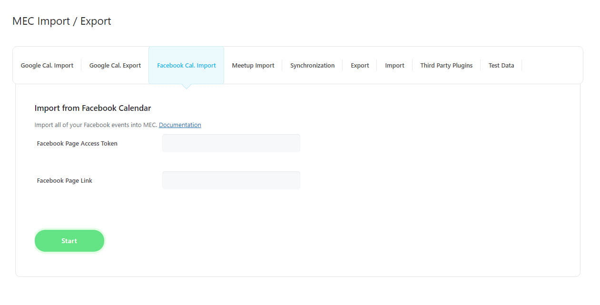
Task: Open the Third Party Plugins tab
Action: 446,65
